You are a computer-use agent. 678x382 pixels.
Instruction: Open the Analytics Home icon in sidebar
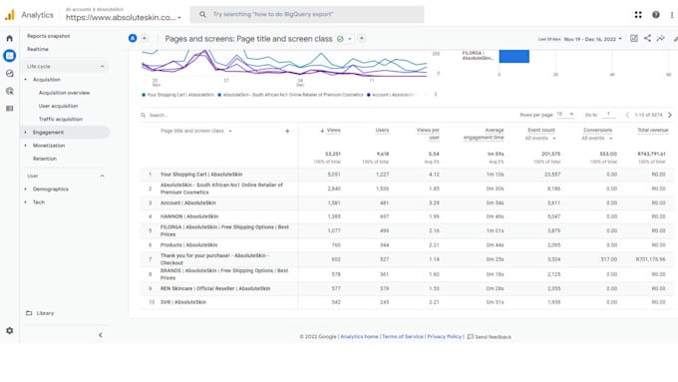[10, 39]
